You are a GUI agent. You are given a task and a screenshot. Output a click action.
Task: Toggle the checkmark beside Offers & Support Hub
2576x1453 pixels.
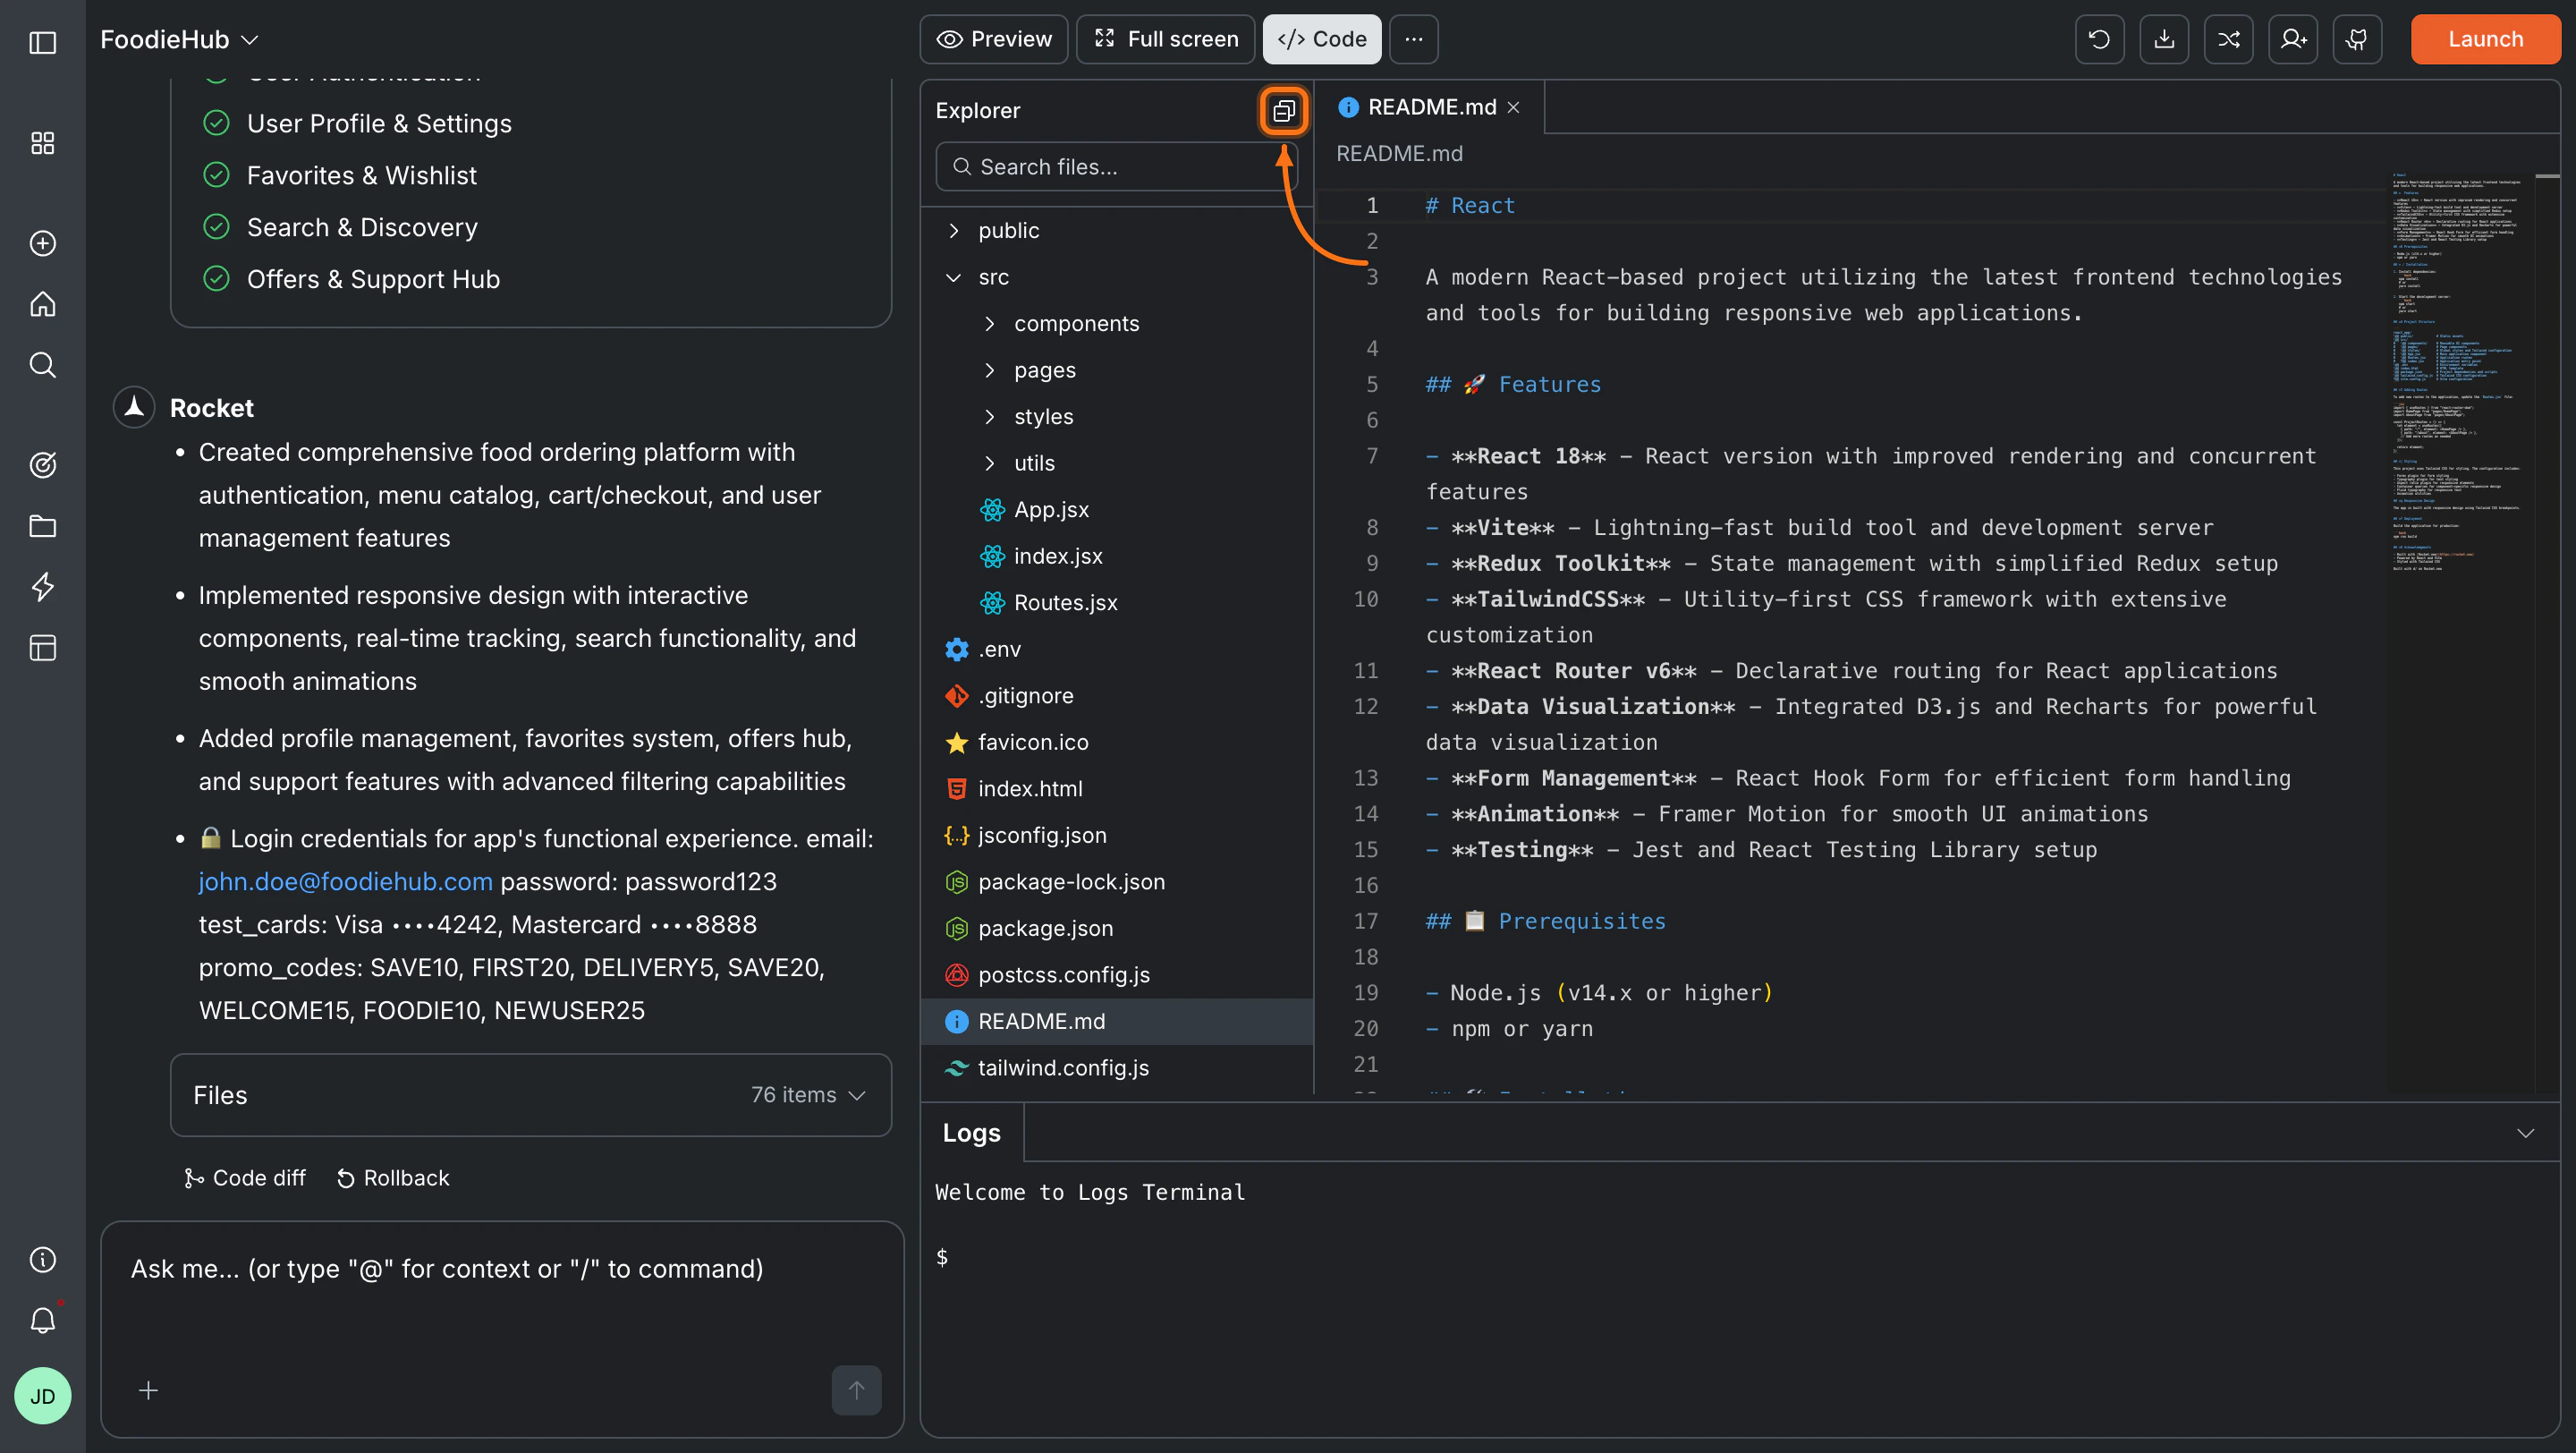click(217, 278)
